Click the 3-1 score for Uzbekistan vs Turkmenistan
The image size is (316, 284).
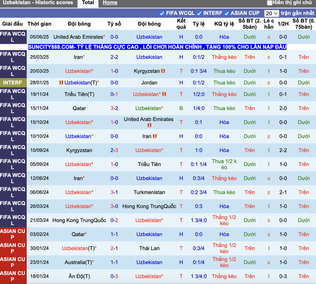[114, 192]
